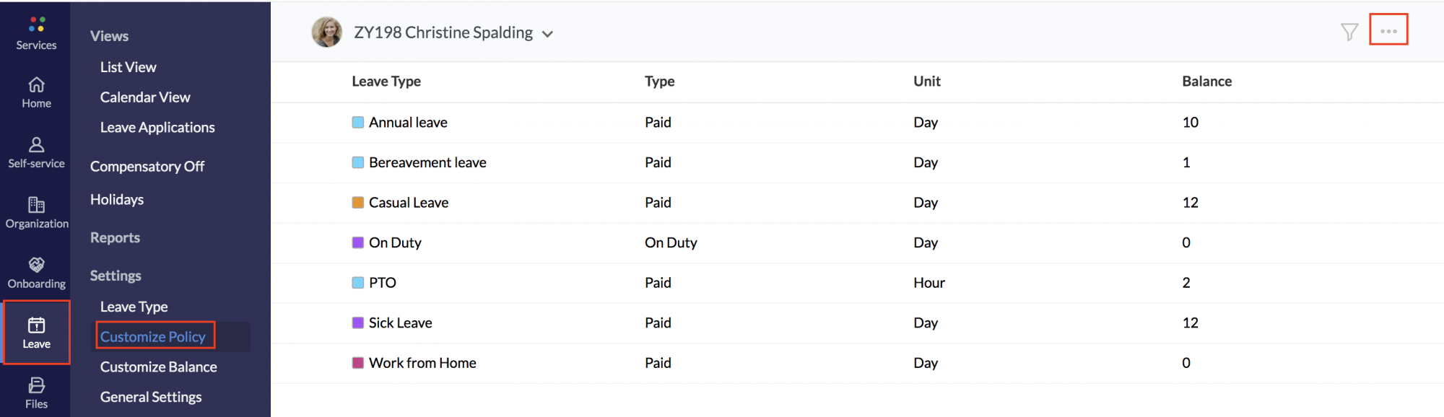Go to the Home module icon
The image size is (1444, 417).
coord(36,86)
